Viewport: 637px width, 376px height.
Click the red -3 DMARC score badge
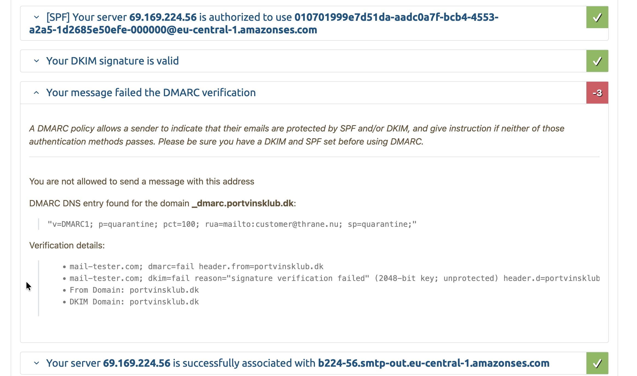[x=597, y=93]
